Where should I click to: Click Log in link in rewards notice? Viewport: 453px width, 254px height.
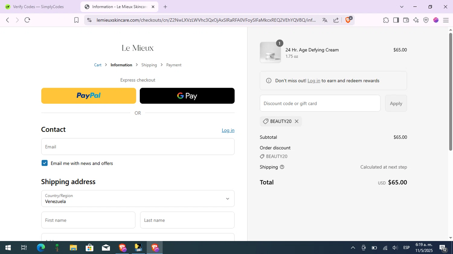point(314,81)
